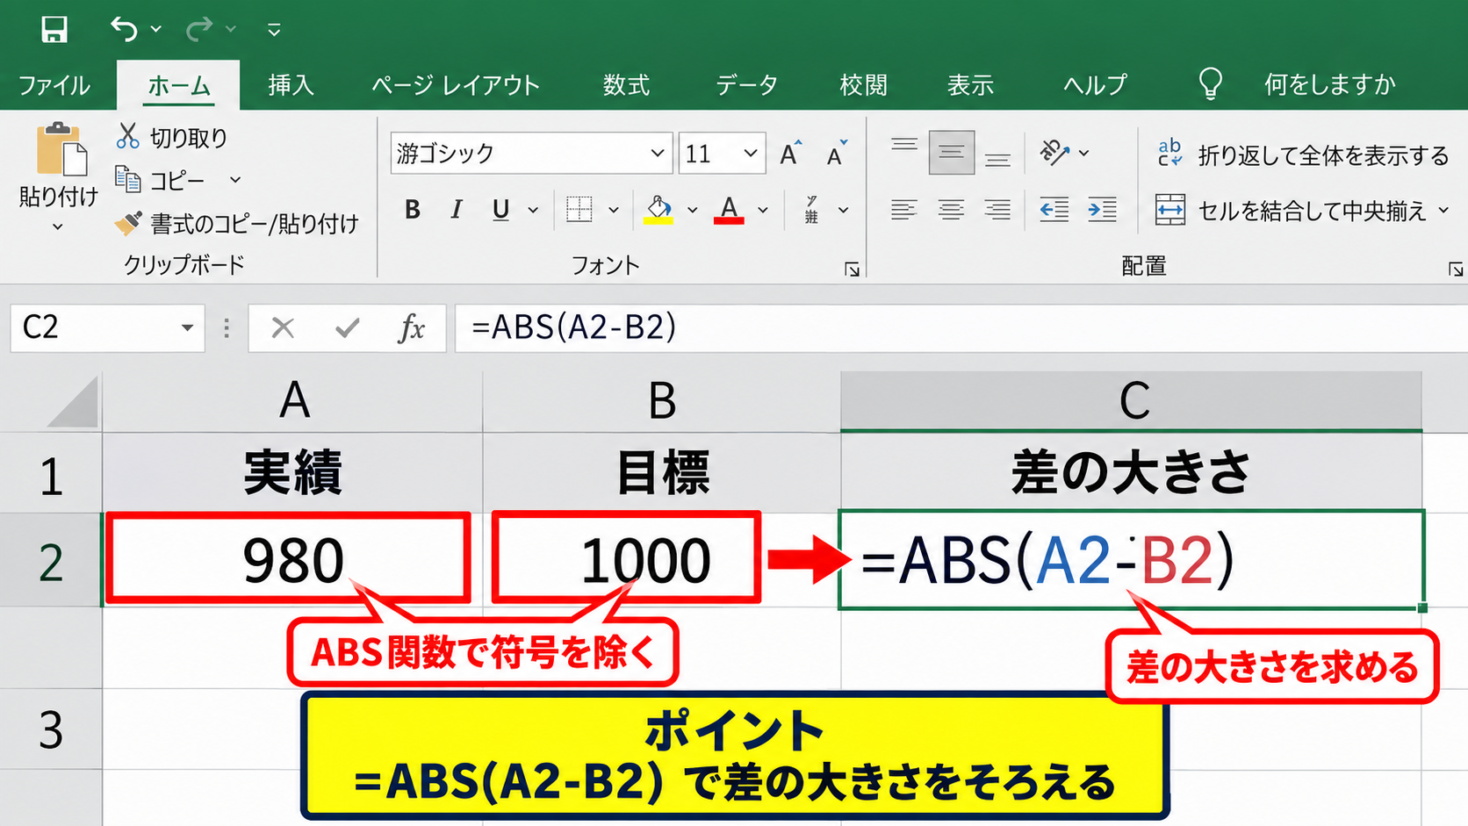Click the phonetic guide (ふりがな) icon
The height and width of the screenshot is (826, 1468).
pos(812,210)
